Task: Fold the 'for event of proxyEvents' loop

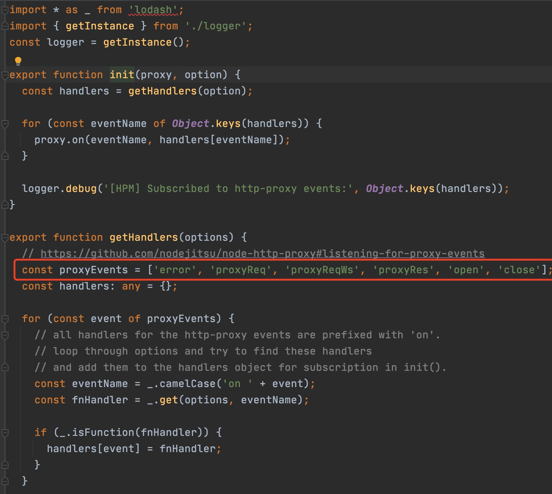Action: tap(5, 319)
